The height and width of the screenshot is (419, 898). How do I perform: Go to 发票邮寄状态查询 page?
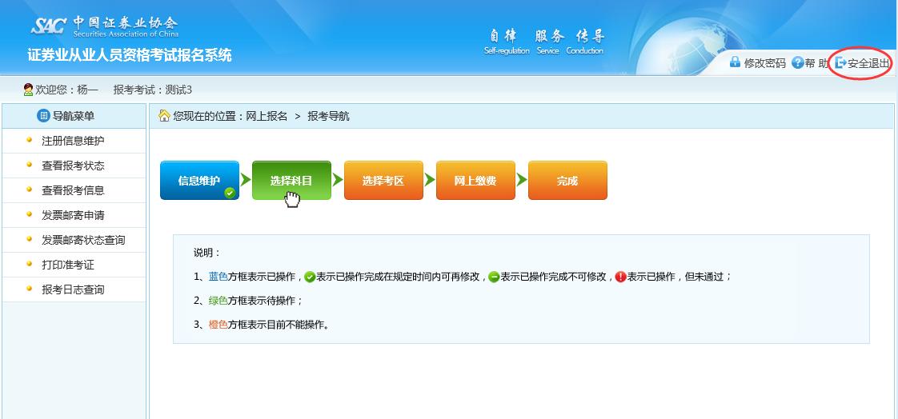[x=83, y=240]
